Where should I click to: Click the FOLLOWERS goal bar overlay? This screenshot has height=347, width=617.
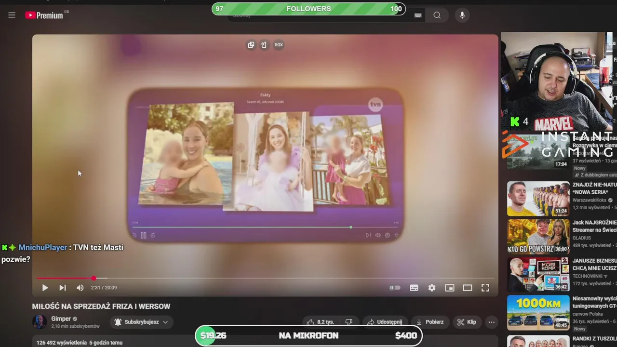coord(308,9)
